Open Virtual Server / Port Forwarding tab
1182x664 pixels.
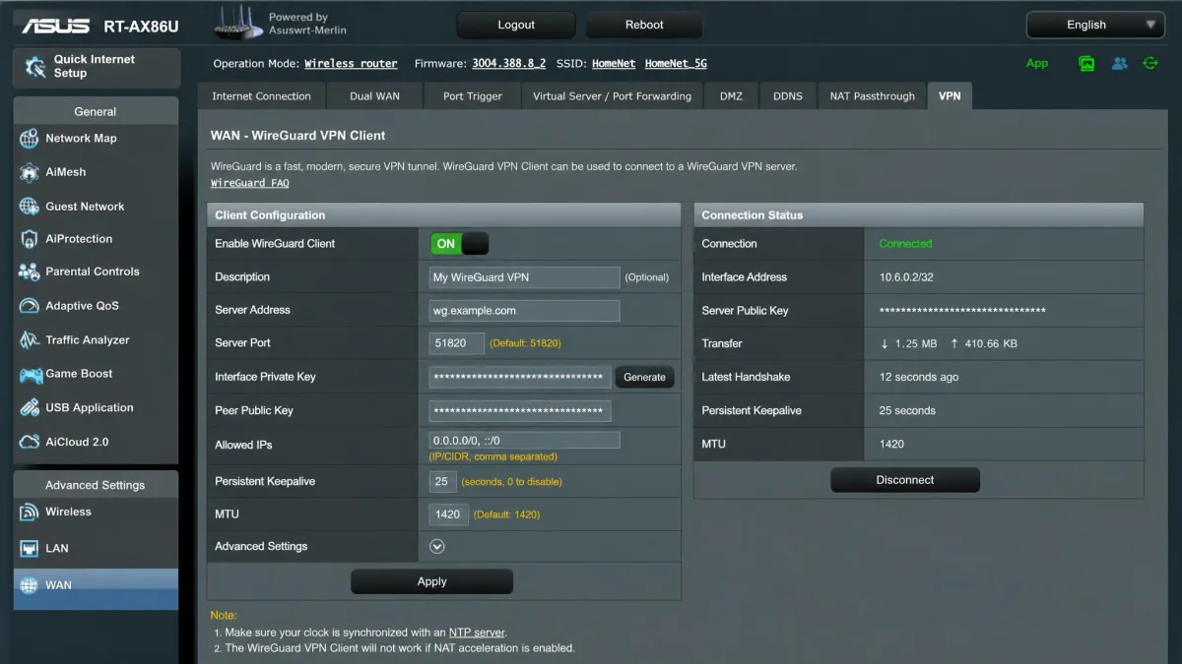(612, 96)
